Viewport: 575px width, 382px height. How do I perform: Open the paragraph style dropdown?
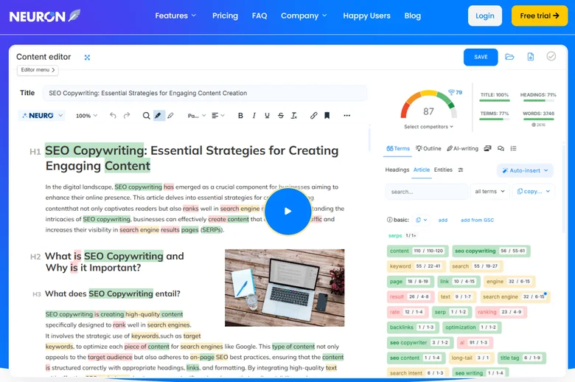pos(197,116)
